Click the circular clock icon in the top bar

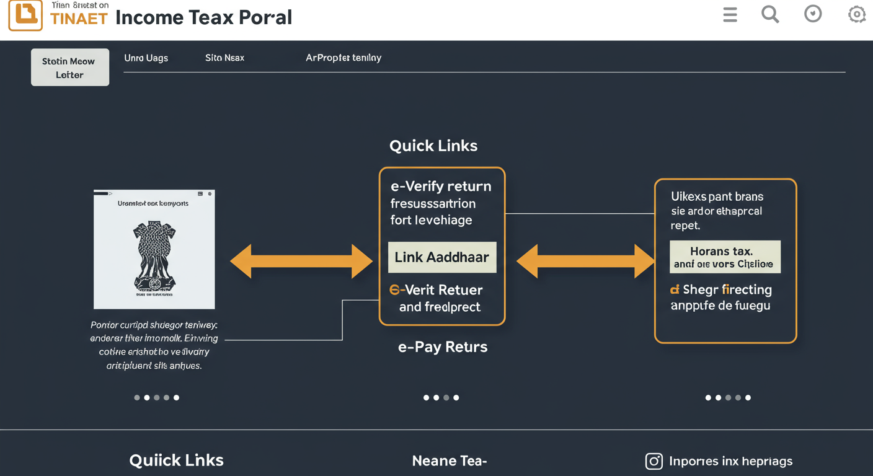813,14
